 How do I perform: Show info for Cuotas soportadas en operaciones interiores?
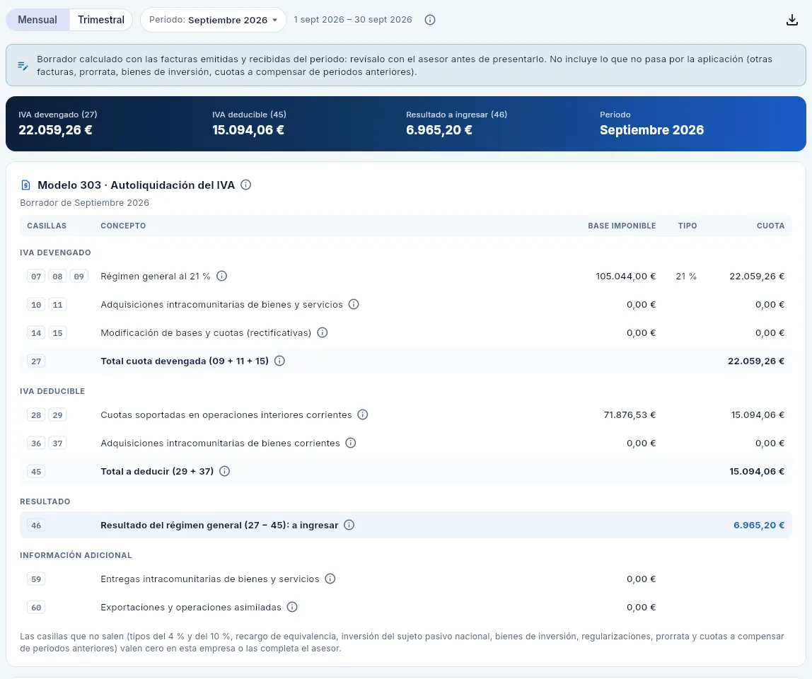[362, 414]
